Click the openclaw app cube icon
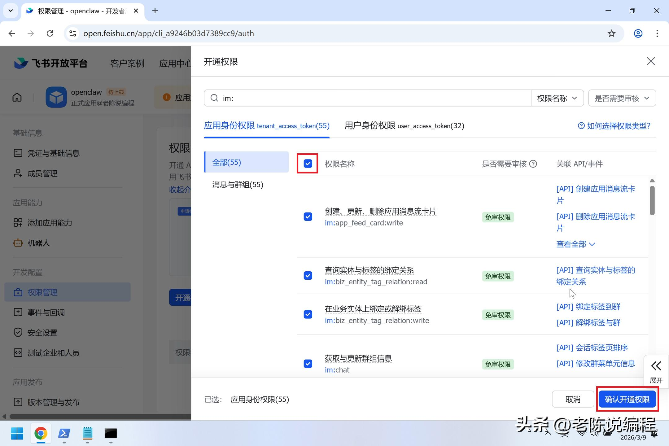Screen dimensions: 669x446 (x=56, y=97)
